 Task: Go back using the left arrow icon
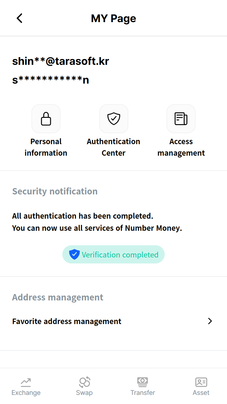(x=19, y=18)
